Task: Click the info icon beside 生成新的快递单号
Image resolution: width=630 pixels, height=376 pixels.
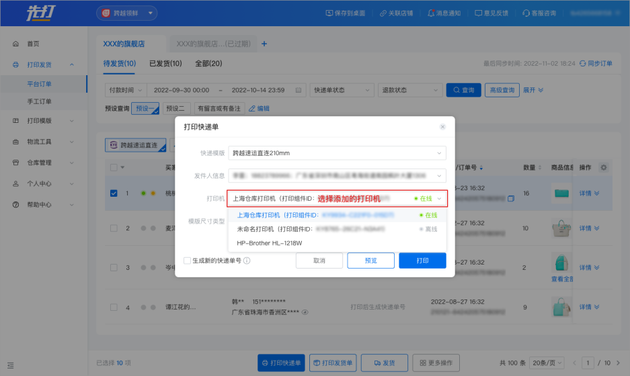Action: click(x=247, y=261)
